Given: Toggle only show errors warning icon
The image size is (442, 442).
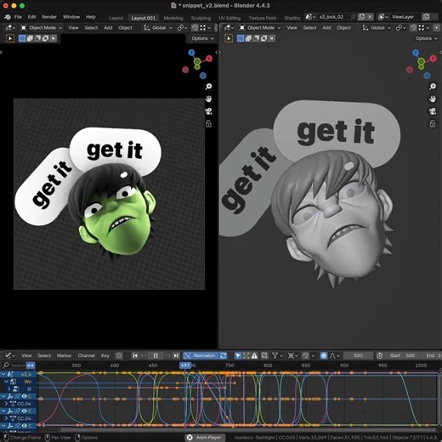Looking at the screenshot, I should pos(254,355).
